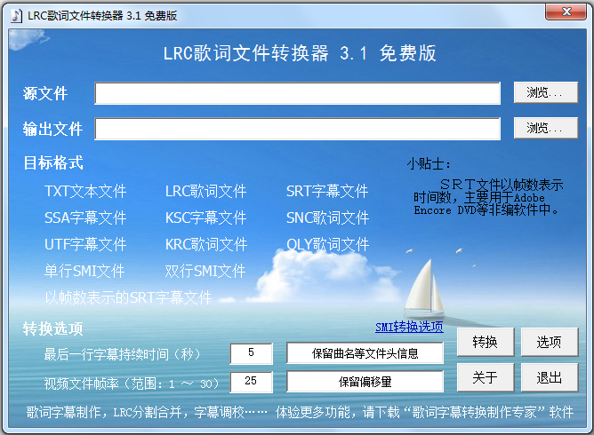Open the 选项 options button
The width and height of the screenshot is (594, 435).
point(550,342)
